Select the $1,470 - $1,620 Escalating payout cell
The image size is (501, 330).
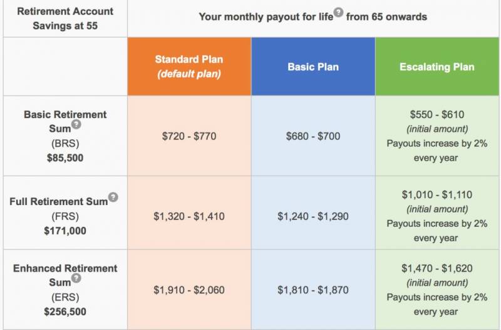[437, 269]
